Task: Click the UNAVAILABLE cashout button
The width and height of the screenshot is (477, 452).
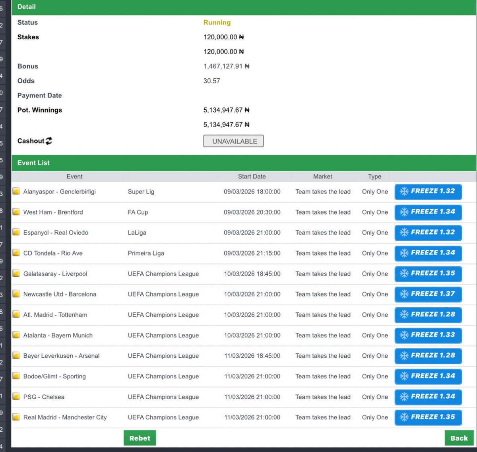Action: point(233,141)
